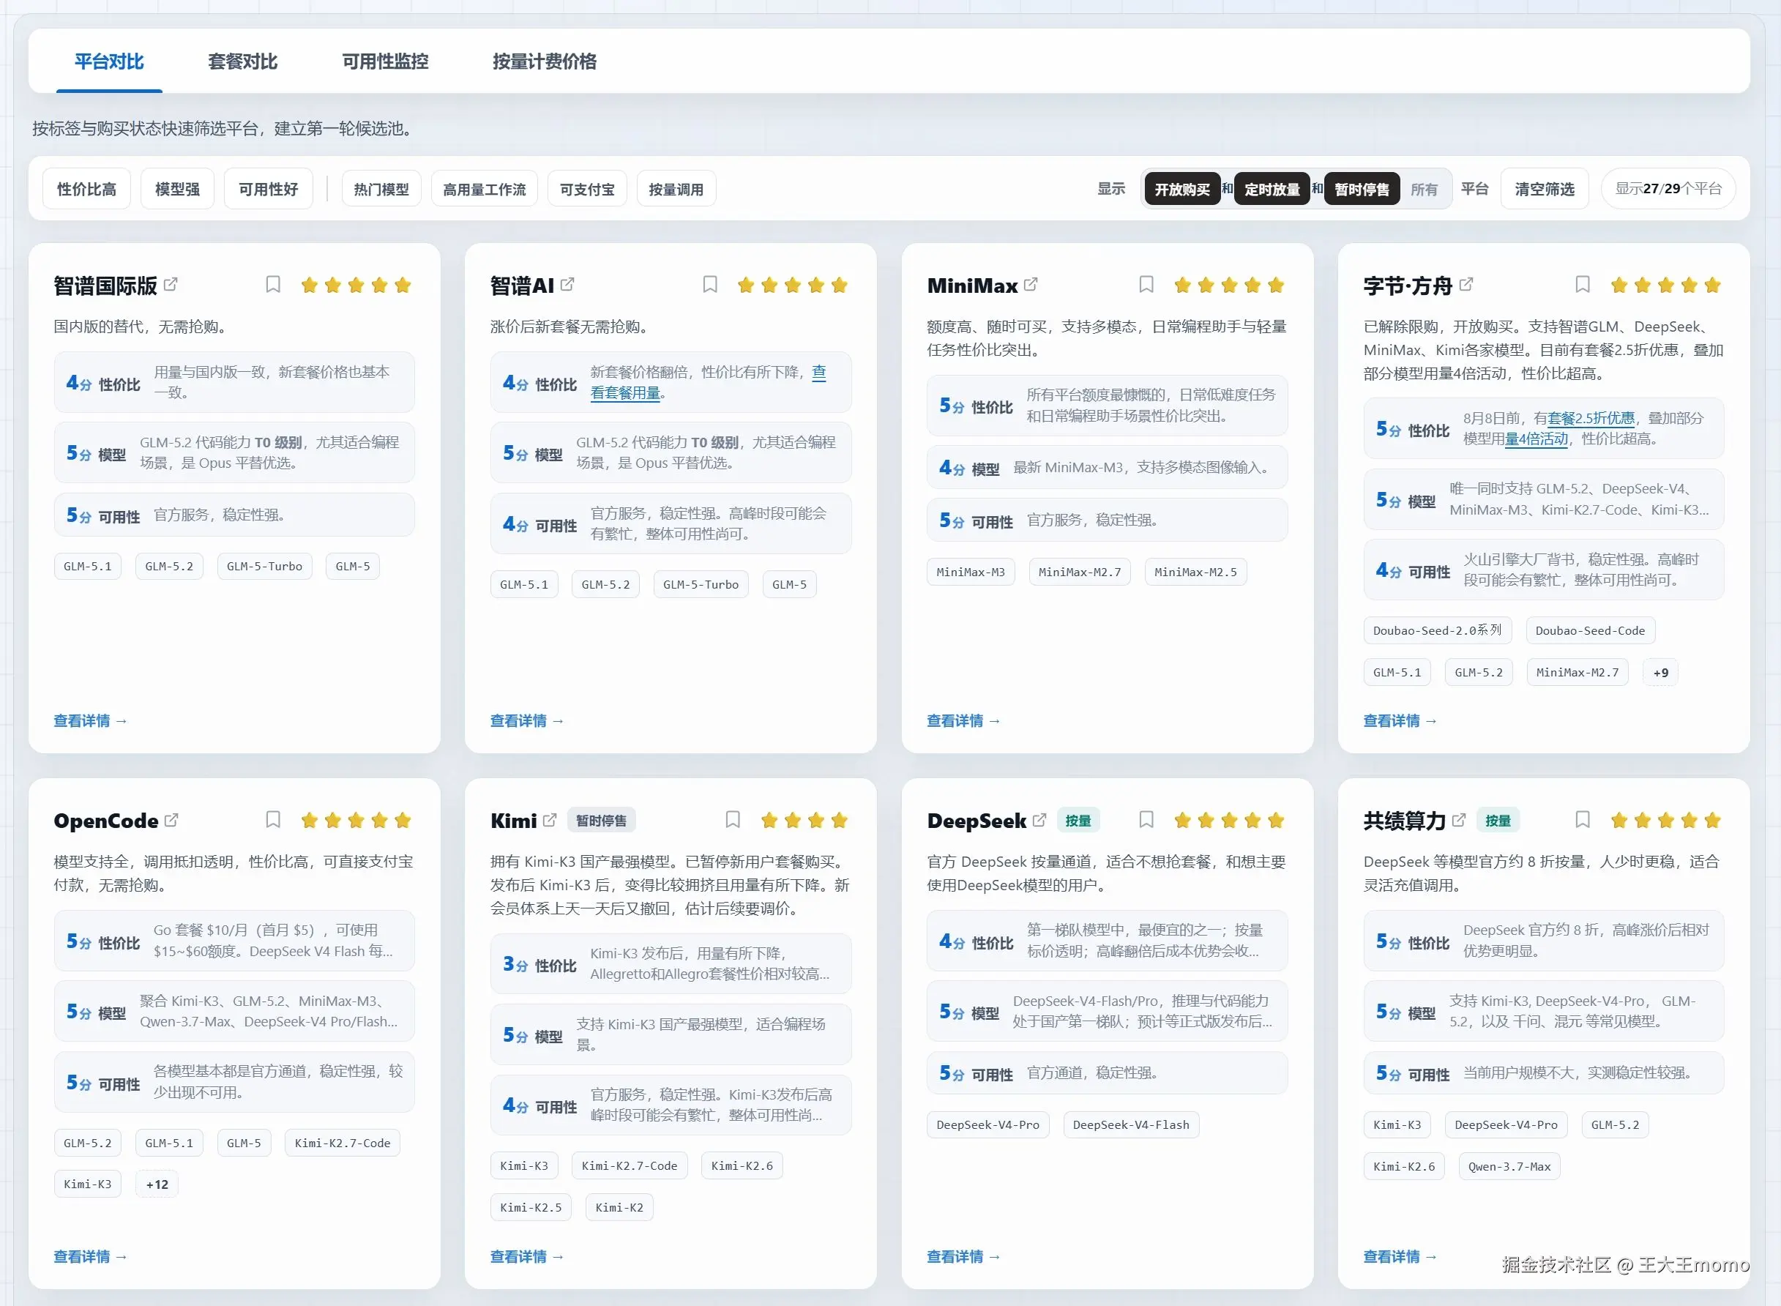1781x1306 pixels.
Task: Toggle the 定时放量 status filter
Action: 1272,189
